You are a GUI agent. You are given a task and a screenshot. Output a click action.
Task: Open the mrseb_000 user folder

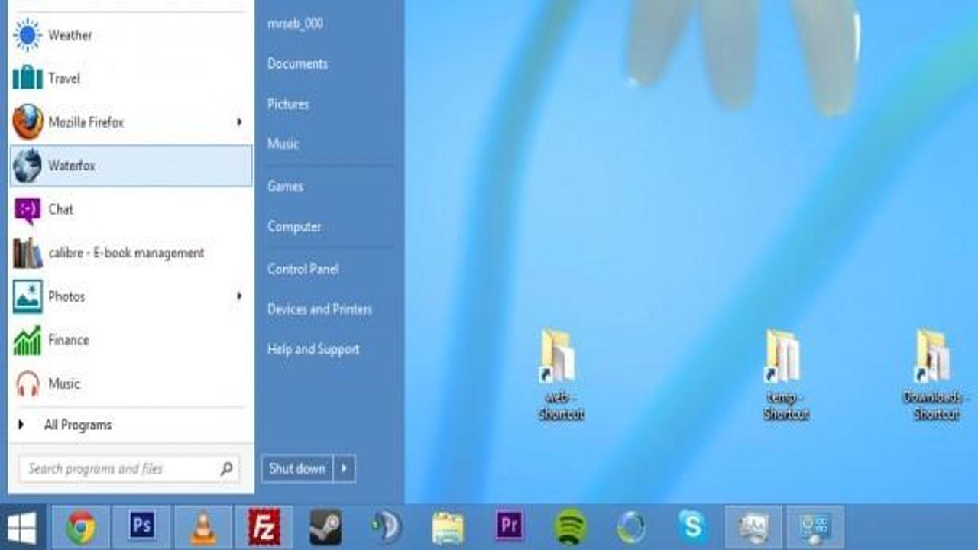[x=295, y=24]
